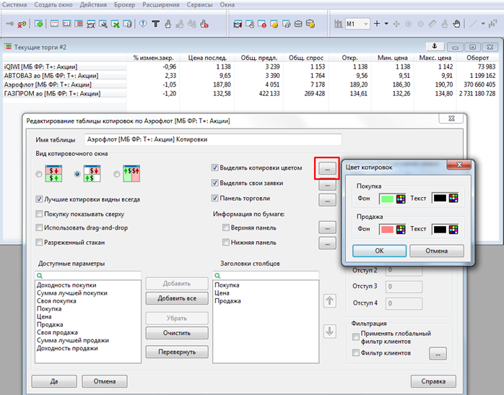Pick Продажа background pink color swatch
Screen dimensions: 504x395
click(x=387, y=230)
